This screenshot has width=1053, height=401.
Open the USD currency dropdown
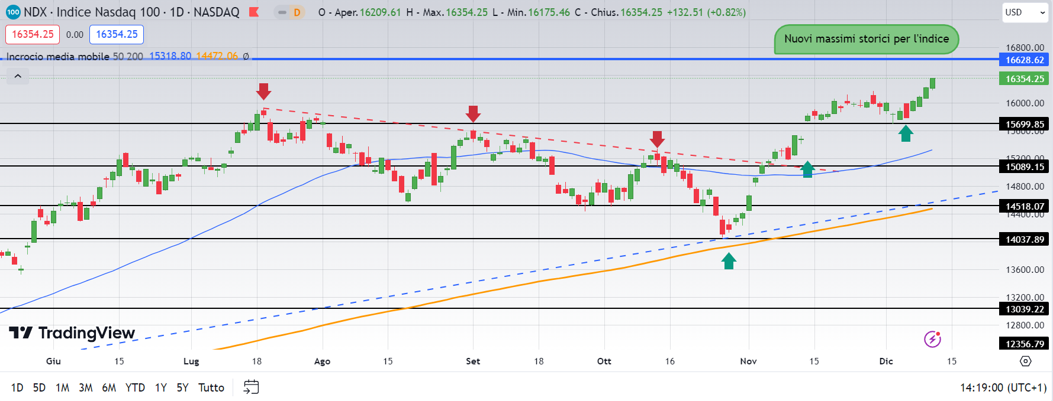tap(1026, 12)
